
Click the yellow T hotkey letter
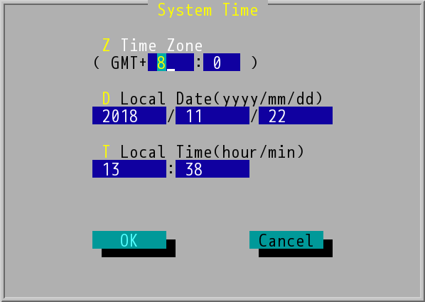[107, 151]
